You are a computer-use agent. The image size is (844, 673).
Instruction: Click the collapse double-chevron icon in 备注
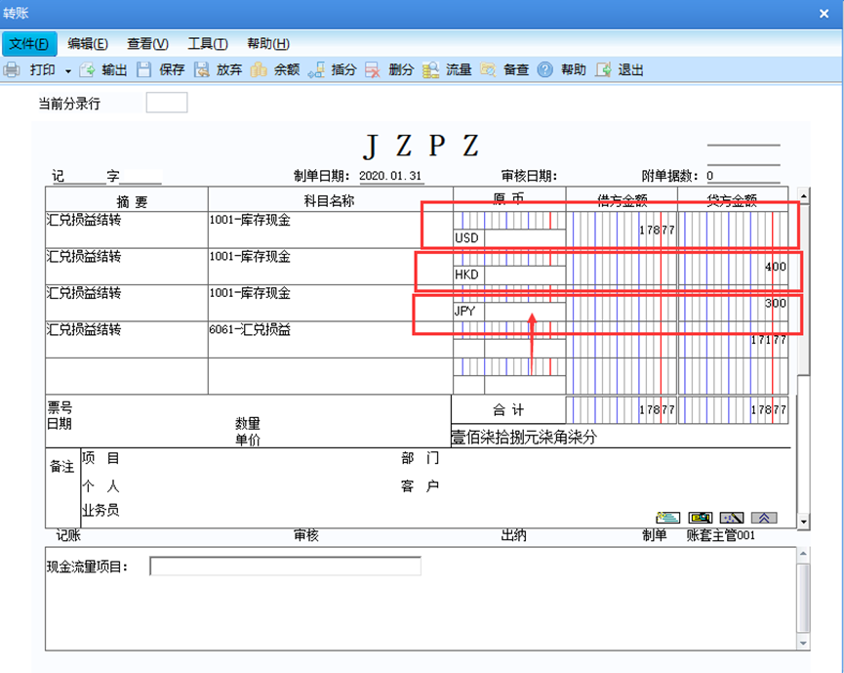tap(764, 518)
